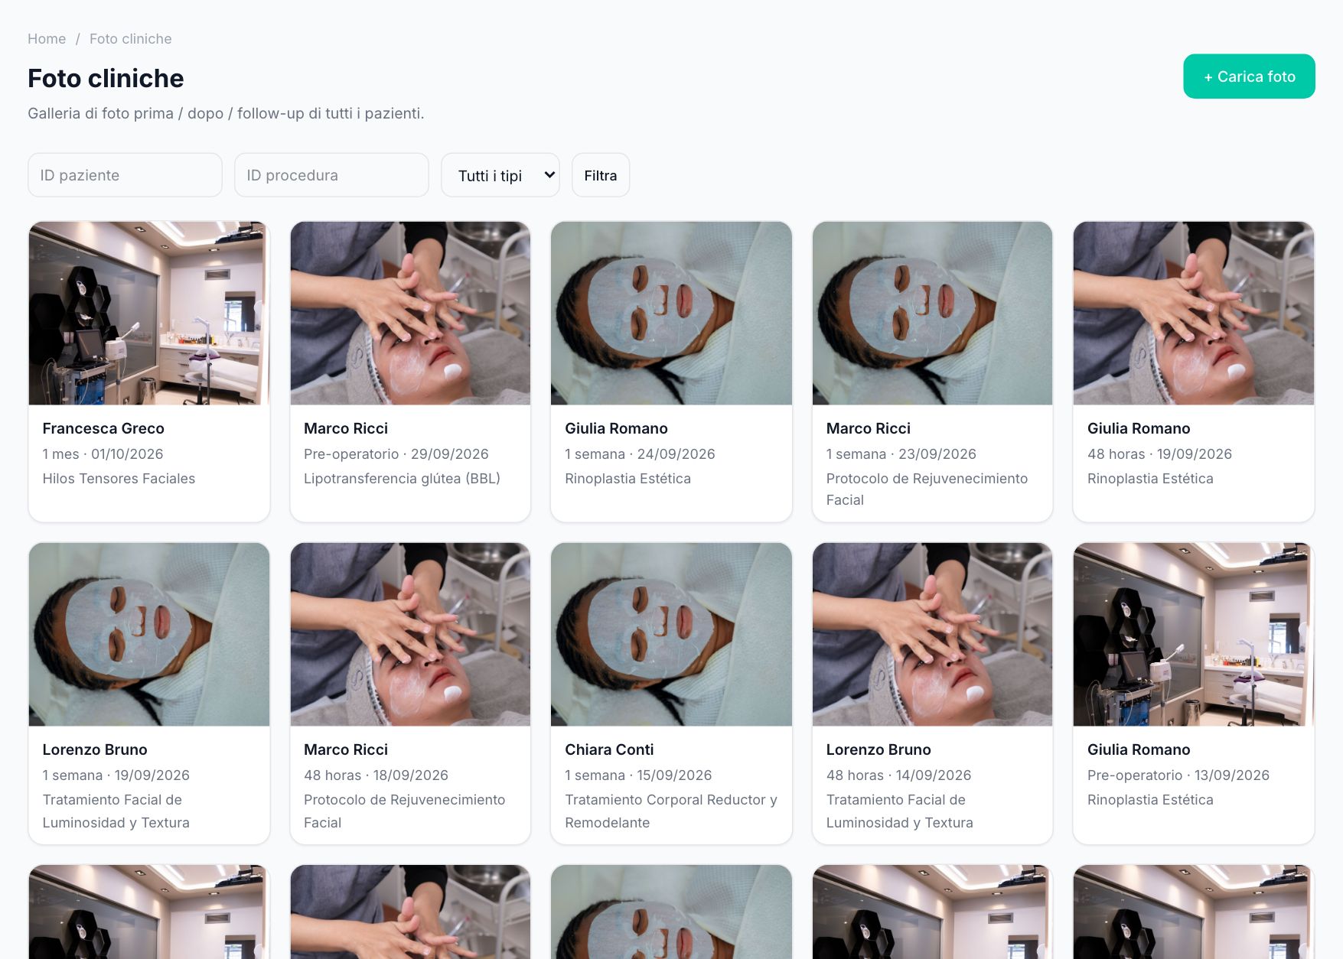
Task: Go to the Home breadcrumb link
Action: pos(47,39)
